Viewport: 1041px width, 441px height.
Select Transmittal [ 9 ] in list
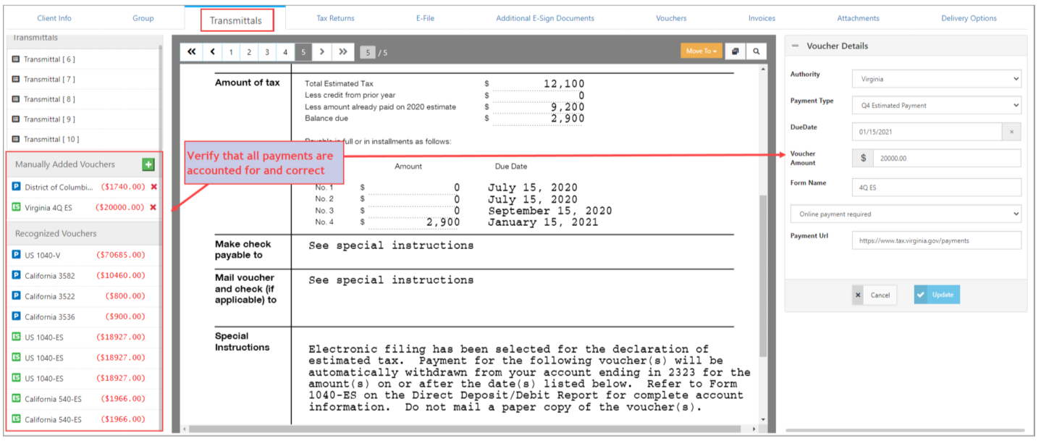tap(83, 119)
